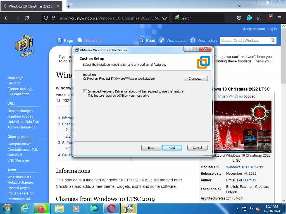Open the list all tabs dropdown
Screen dimensions: 286x214
coord(240,6)
